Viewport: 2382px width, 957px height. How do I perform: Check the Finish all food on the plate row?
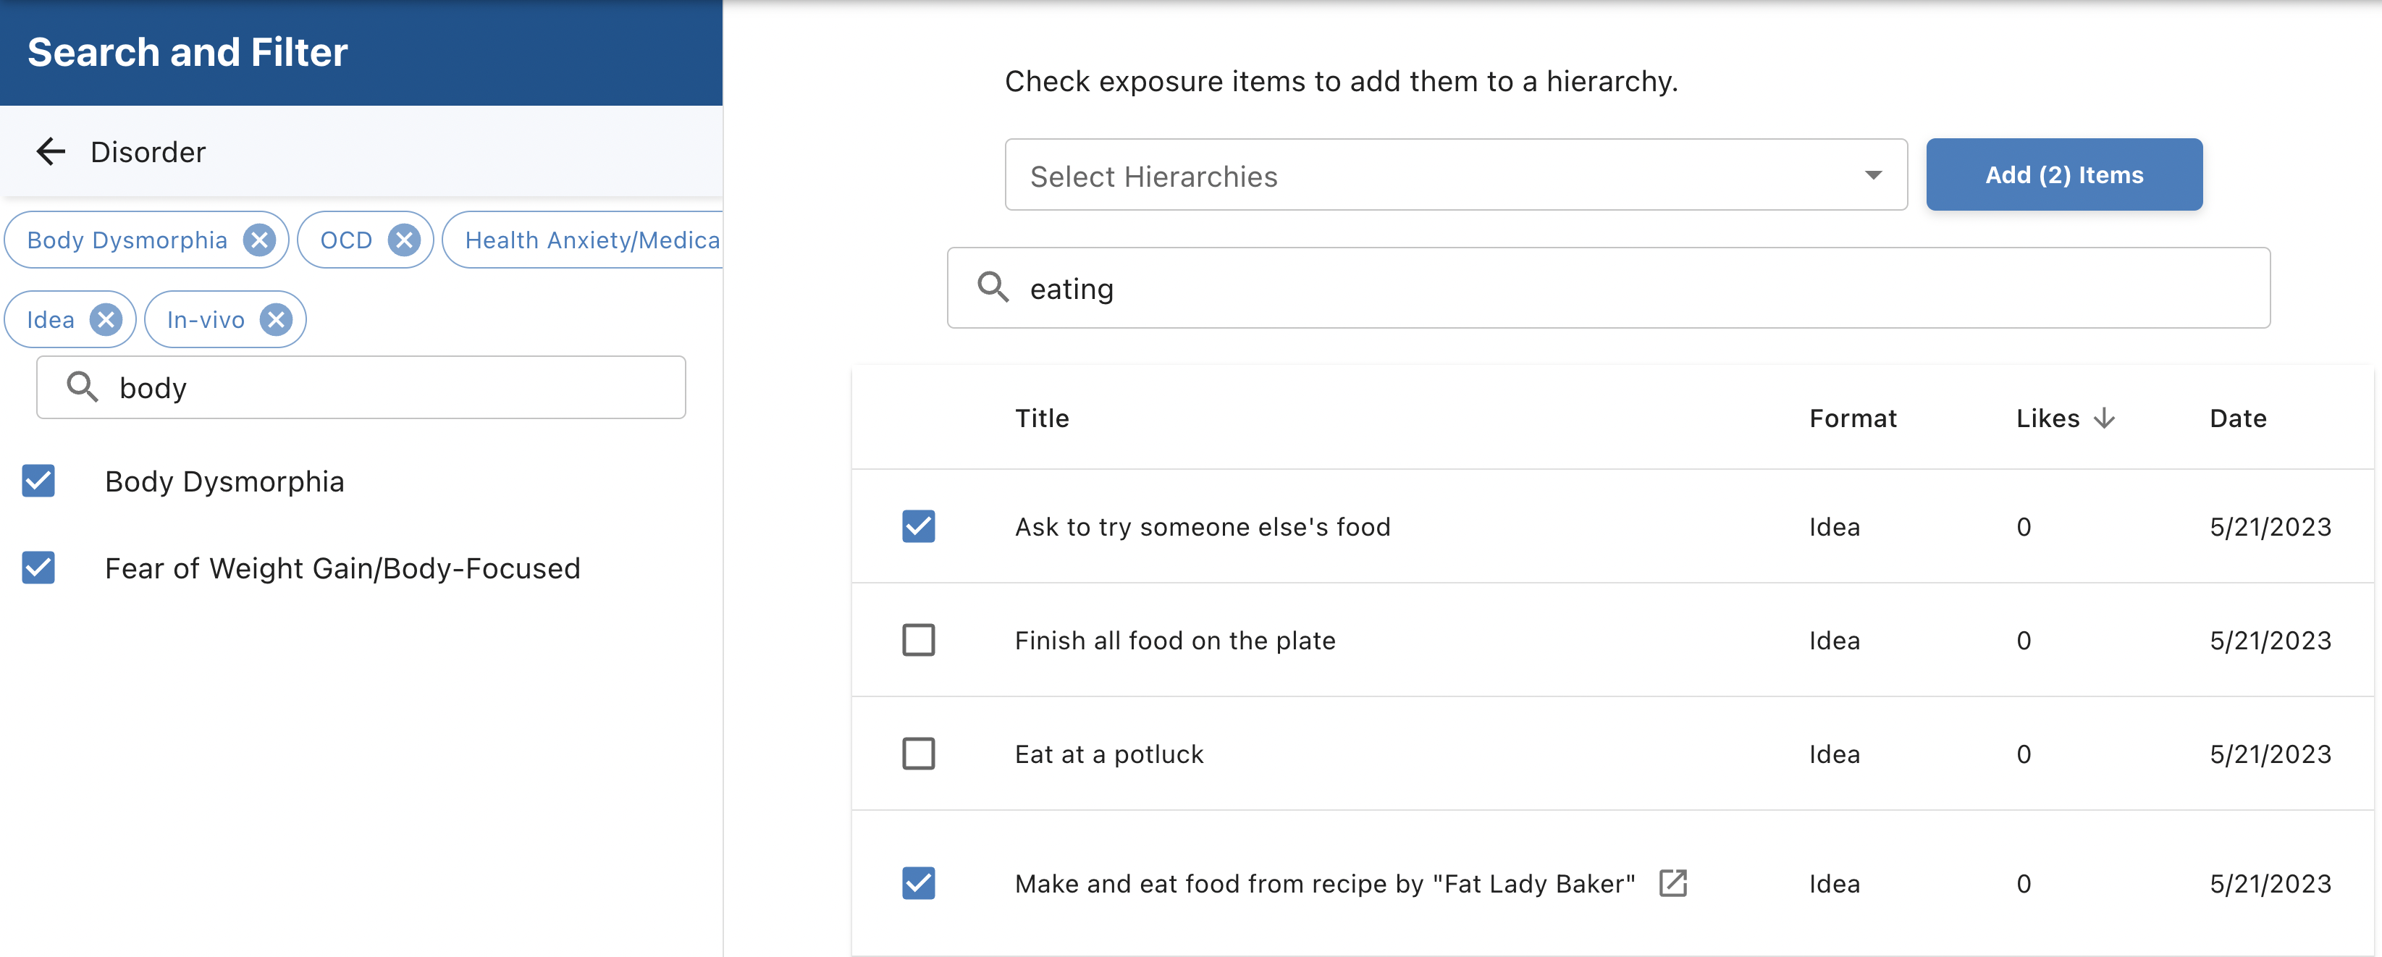pyautogui.click(x=918, y=640)
